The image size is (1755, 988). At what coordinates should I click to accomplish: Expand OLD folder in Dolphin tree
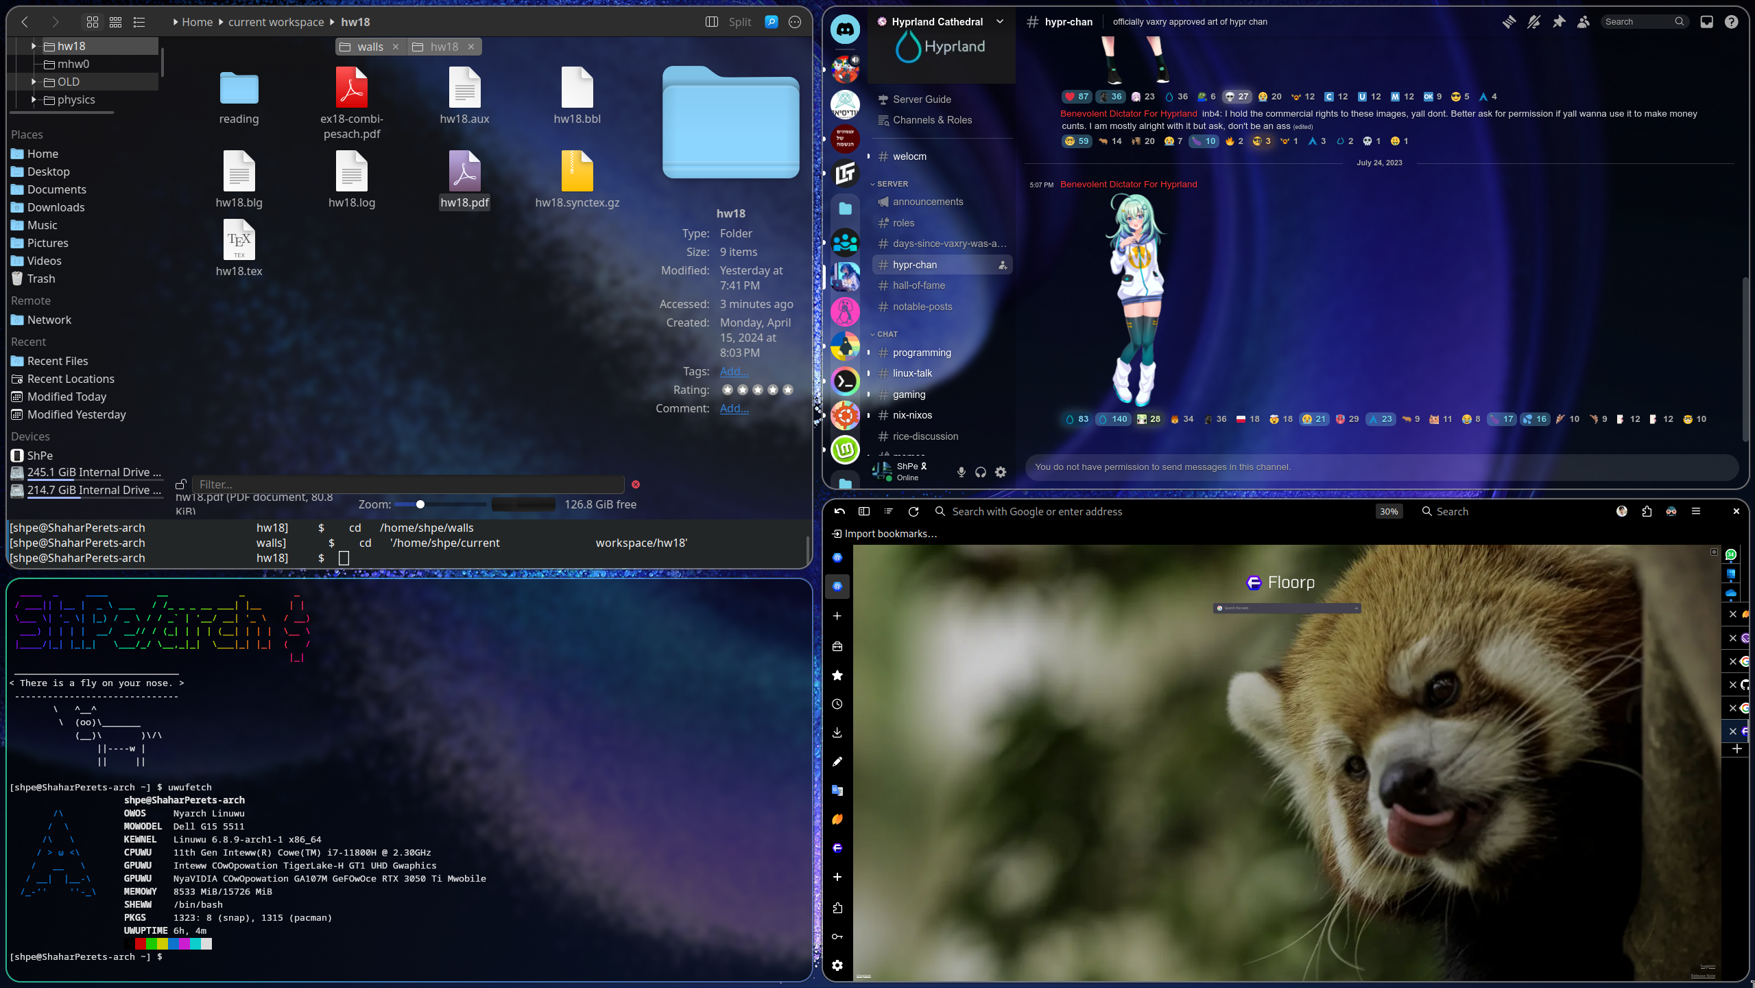[x=33, y=82]
